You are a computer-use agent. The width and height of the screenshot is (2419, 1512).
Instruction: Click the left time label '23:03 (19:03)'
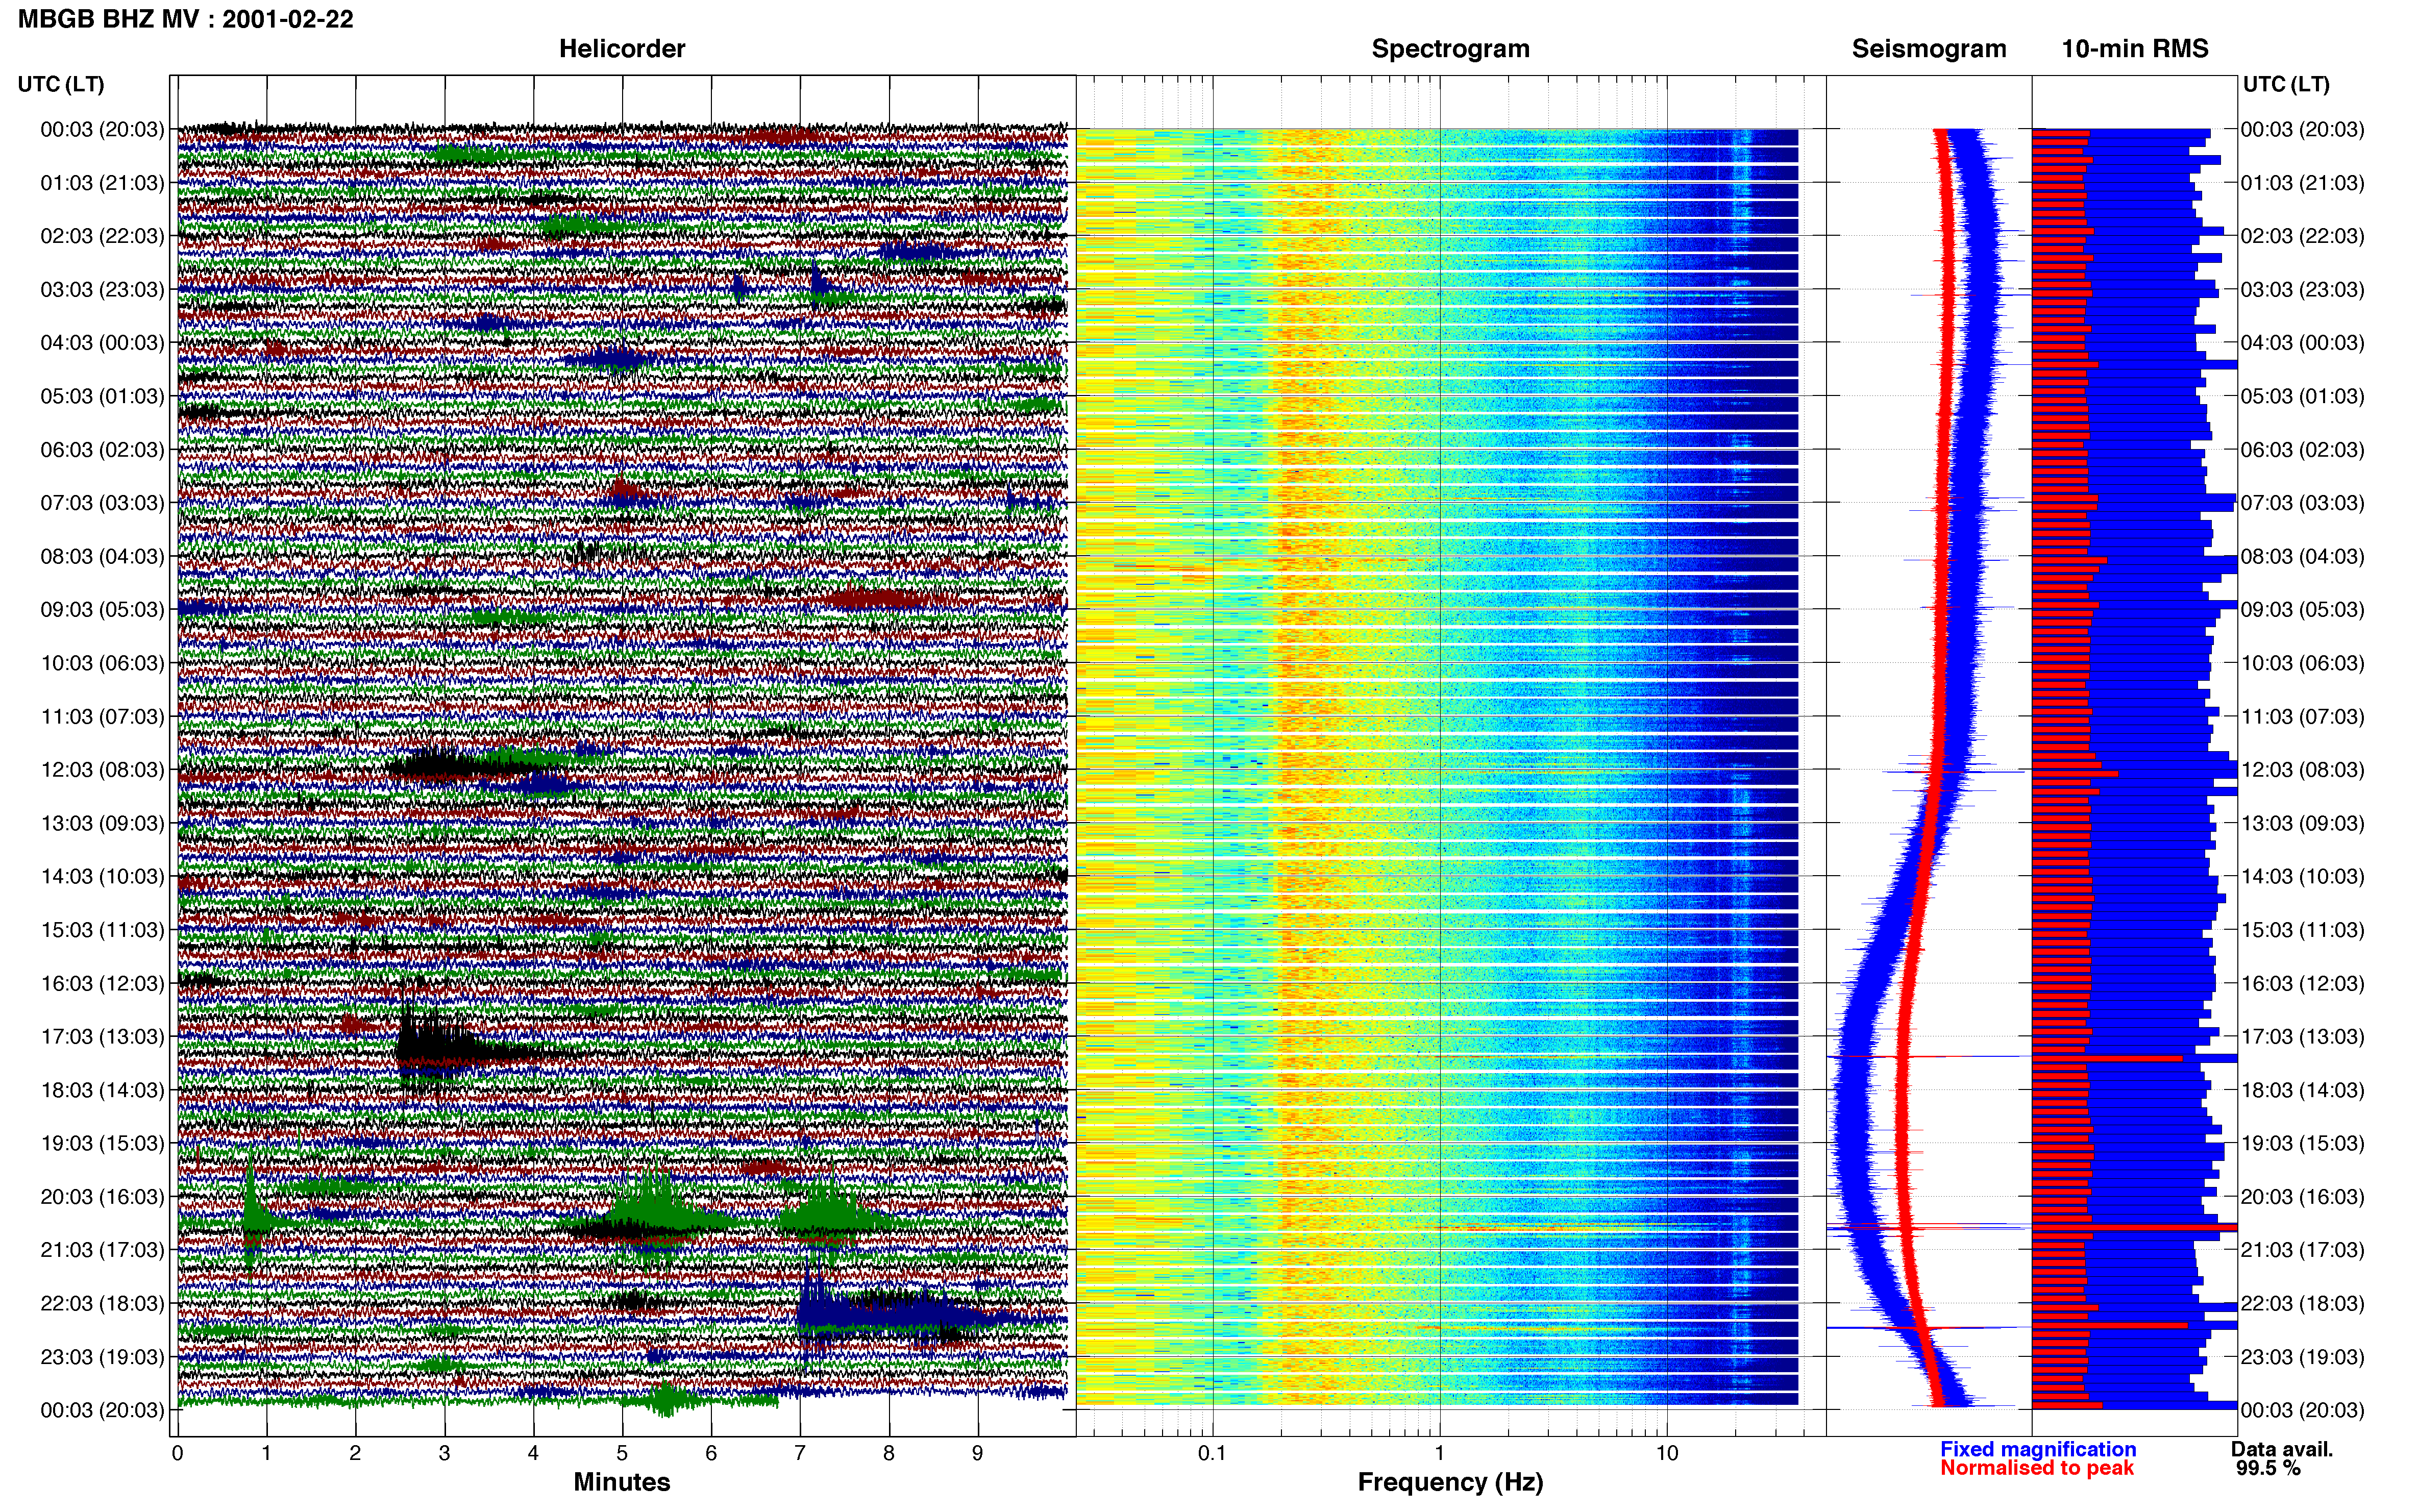(102, 1357)
